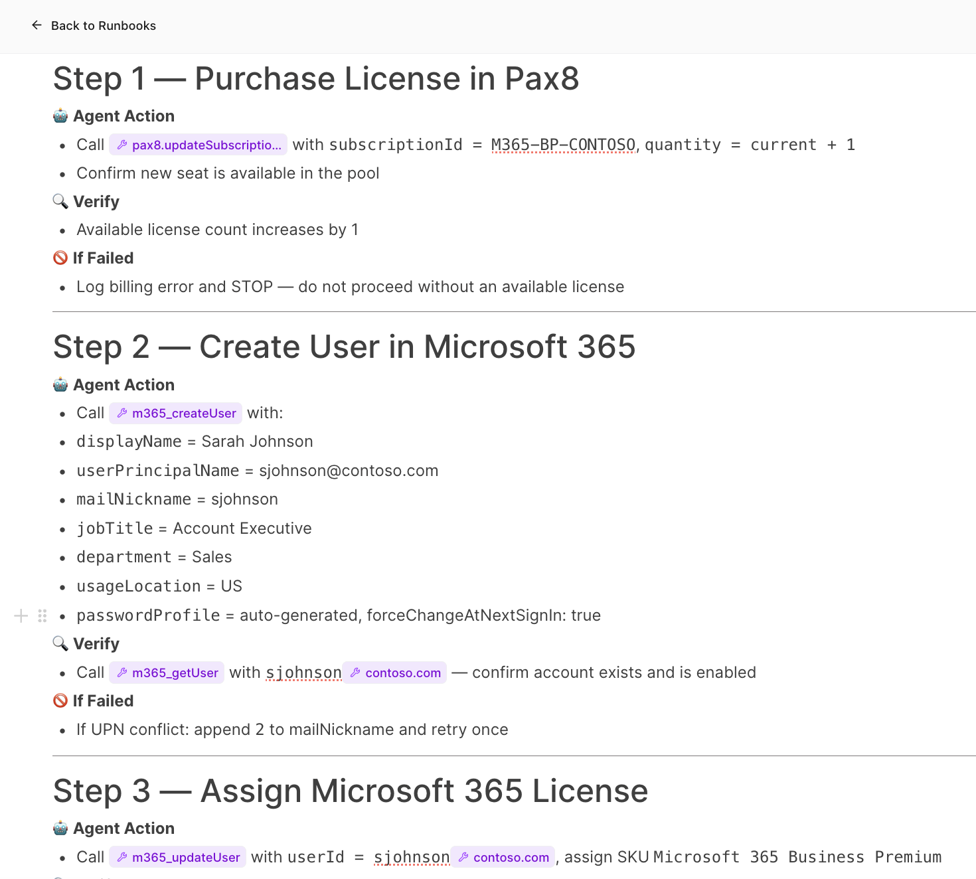Click wrench icon in m365_createUser chip

[x=122, y=413]
